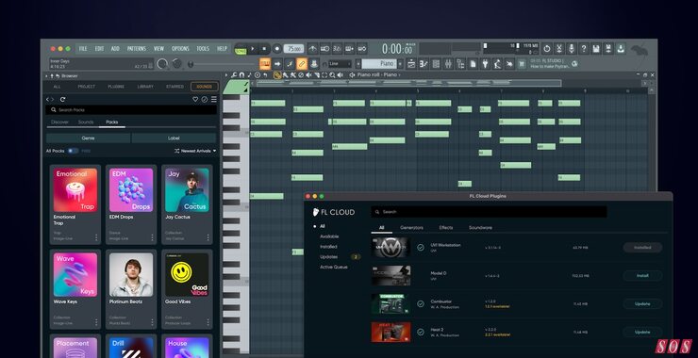Open options dots on EDM Drops pack

click(x=152, y=237)
